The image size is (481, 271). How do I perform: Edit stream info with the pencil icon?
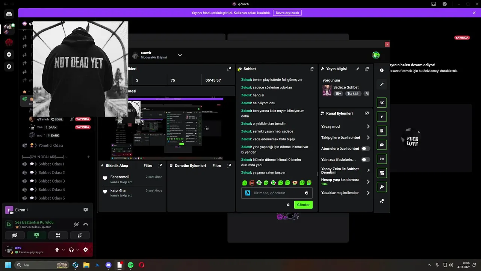[x=358, y=69]
